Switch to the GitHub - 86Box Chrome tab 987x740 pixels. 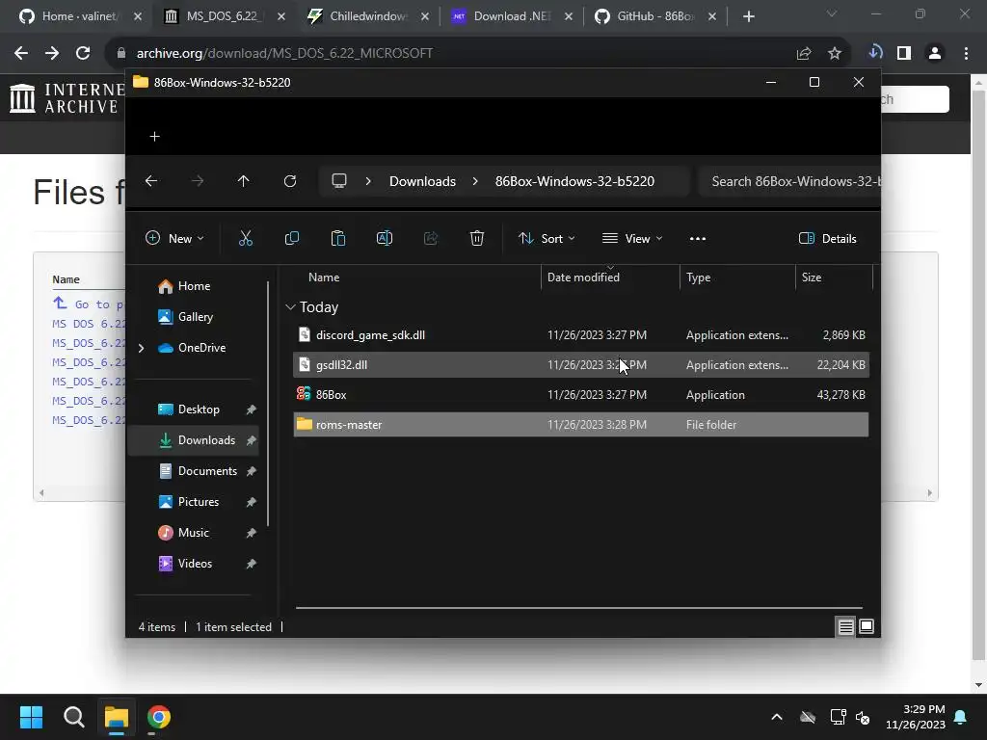tap(654, 16)
